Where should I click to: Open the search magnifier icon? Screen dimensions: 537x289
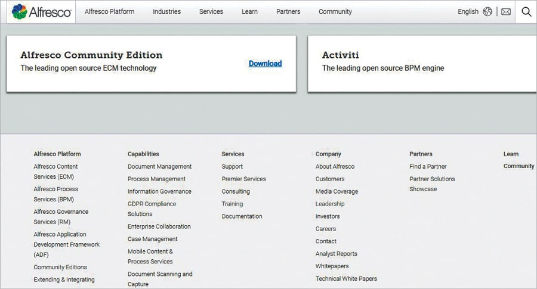(526, 11)
